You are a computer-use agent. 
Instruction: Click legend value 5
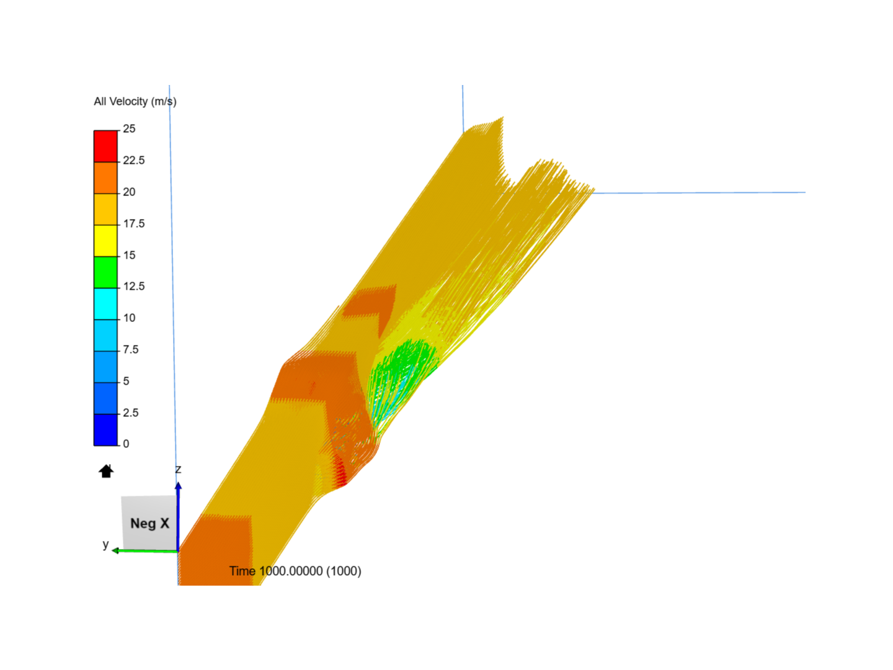click(x=126, y=381)
